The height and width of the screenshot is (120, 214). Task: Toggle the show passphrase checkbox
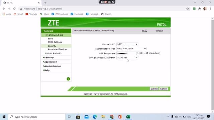[x=138, y=53]
